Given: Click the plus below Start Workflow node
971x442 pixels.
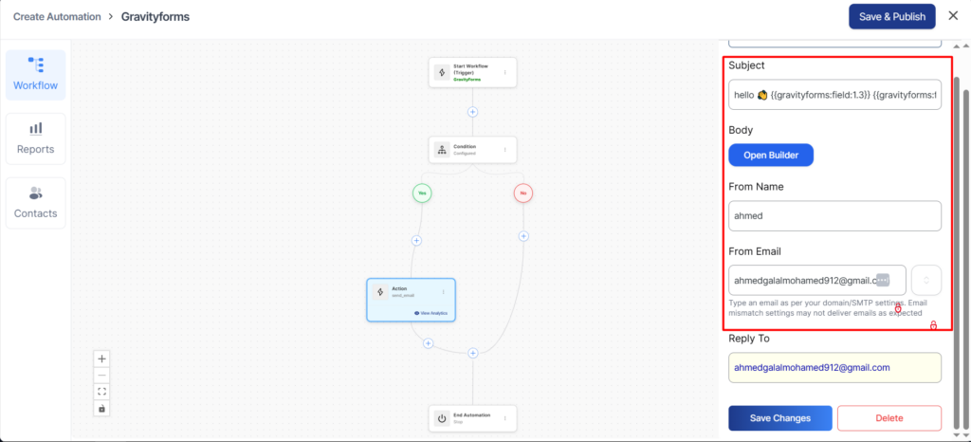Looking at the screenshot, I should click(472, 112).
